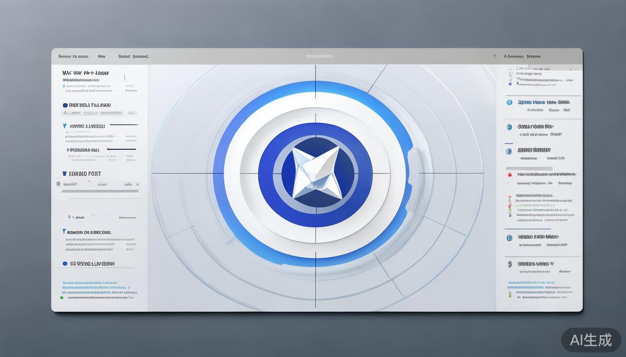Open the first menu item at the top left
Viewport: 626px width, 357px height.
point(73,56)
